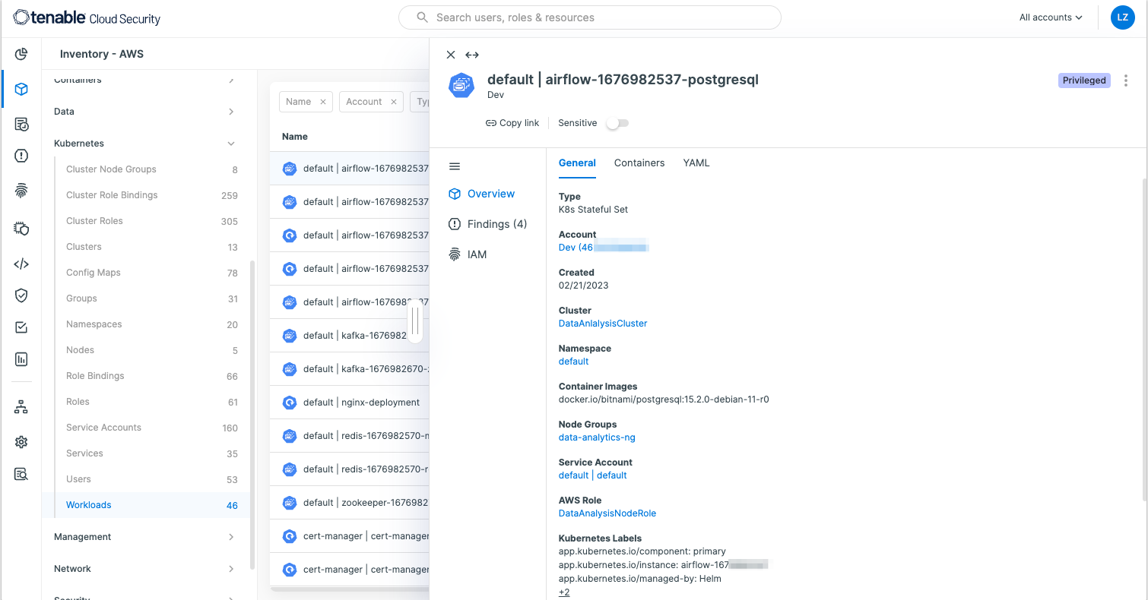
Task: Click the hamburger menu icon above Overview
Action: (x=455, y=166)
